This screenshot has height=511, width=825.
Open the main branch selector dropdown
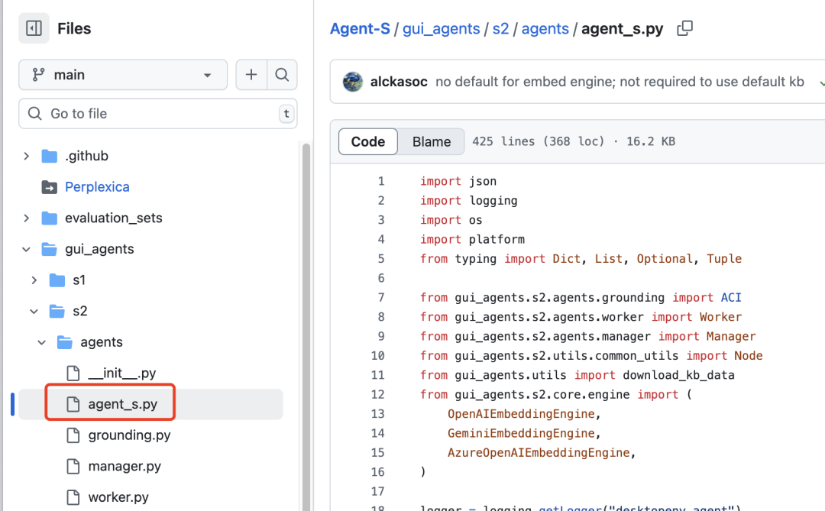[x=123, y=75]
